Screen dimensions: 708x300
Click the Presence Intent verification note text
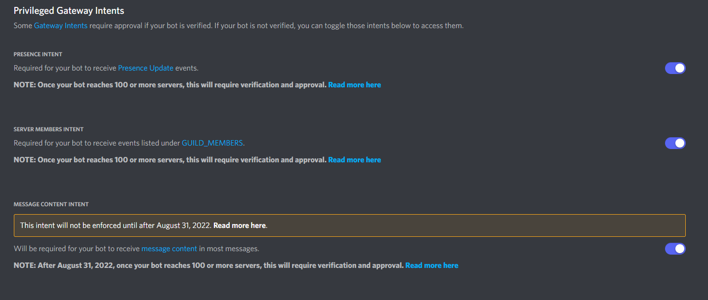(x=170, y=85)
